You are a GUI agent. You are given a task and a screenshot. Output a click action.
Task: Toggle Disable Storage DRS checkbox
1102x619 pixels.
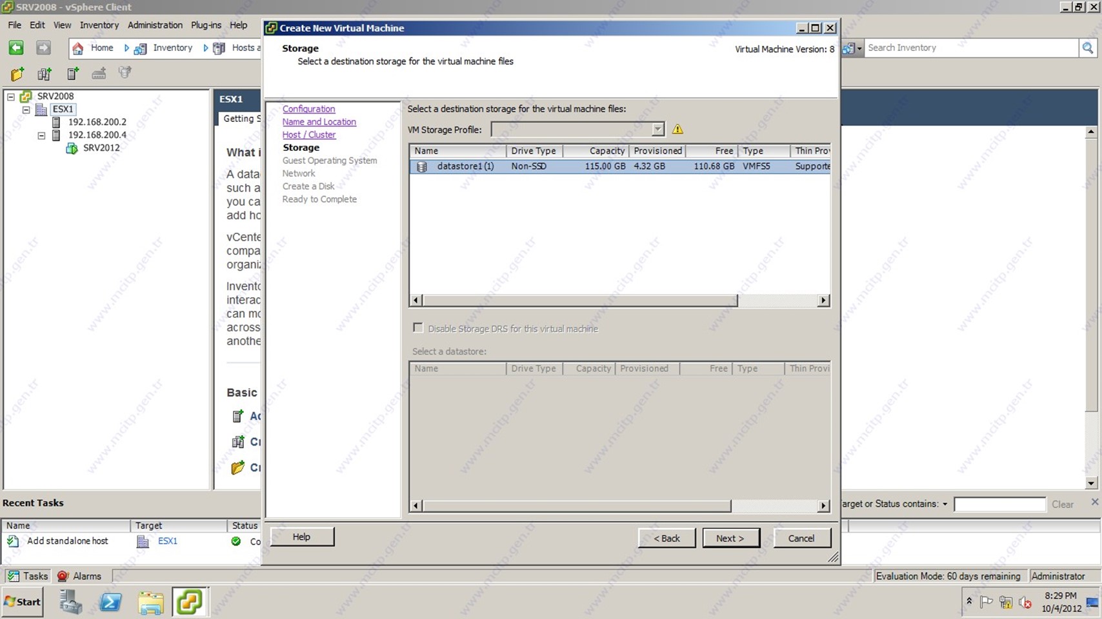click(x=418, y=328)
